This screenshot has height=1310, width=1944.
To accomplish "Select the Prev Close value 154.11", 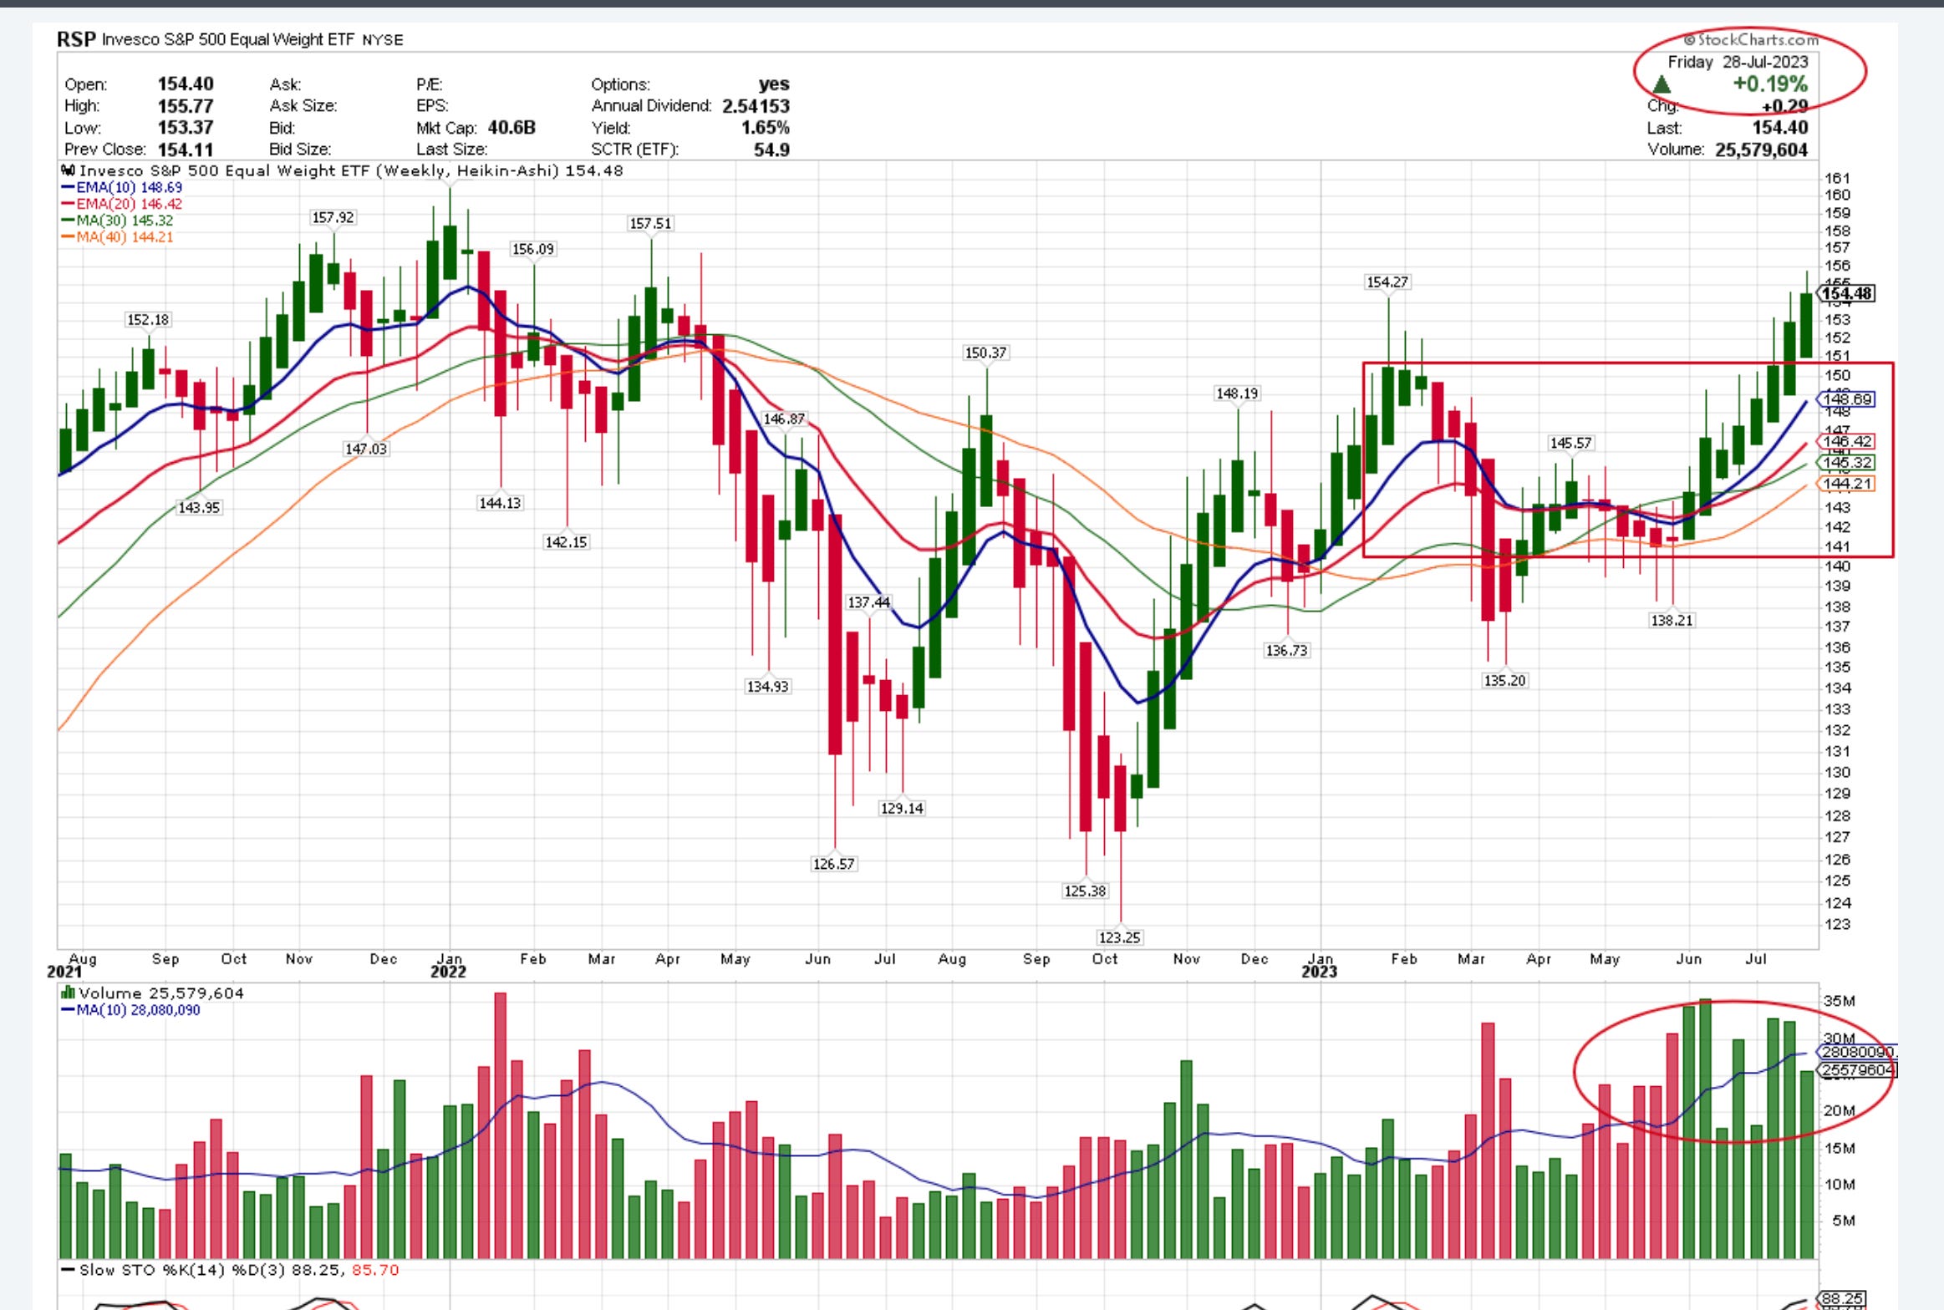I will tap(186, 150).
